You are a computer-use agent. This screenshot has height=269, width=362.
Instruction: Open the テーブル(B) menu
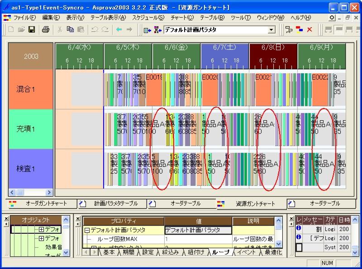[x=212, y=18]
